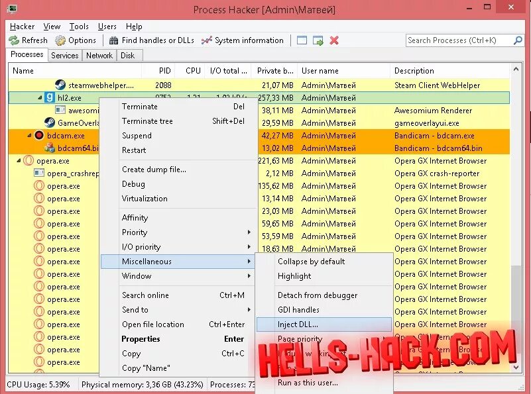Switch to the Network tab
Screen dimensions: 531x394
pos(99,56)
